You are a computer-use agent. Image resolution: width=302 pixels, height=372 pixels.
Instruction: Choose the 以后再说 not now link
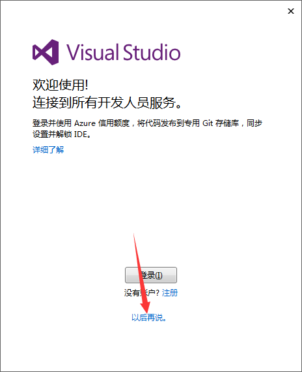[149, 317]
